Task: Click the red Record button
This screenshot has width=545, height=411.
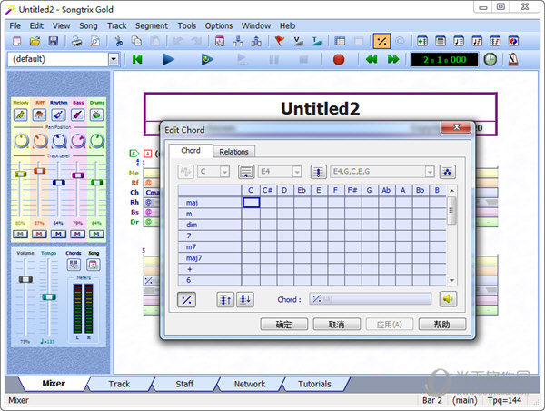Action: coord(339,59)
